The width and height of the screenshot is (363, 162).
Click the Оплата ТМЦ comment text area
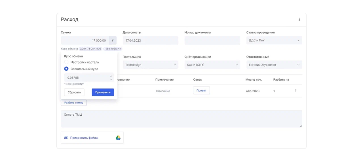click(x=181, y=119)
